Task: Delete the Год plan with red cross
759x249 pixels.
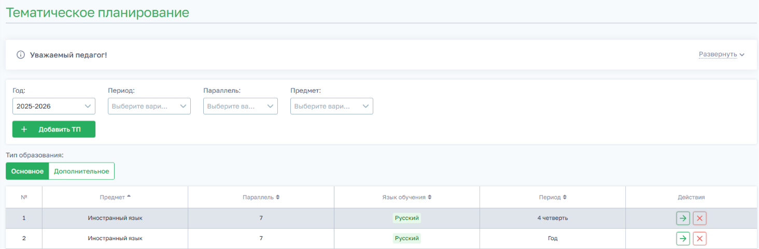Action: pos(700,239)
